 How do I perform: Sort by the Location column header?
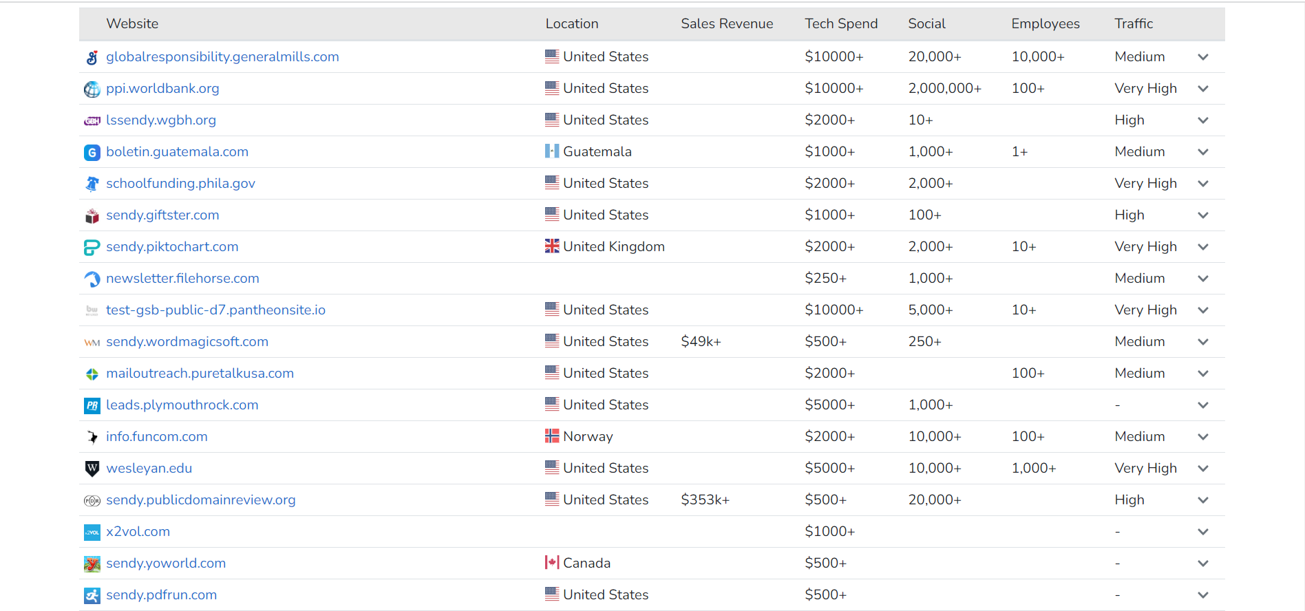click(572, 23)
